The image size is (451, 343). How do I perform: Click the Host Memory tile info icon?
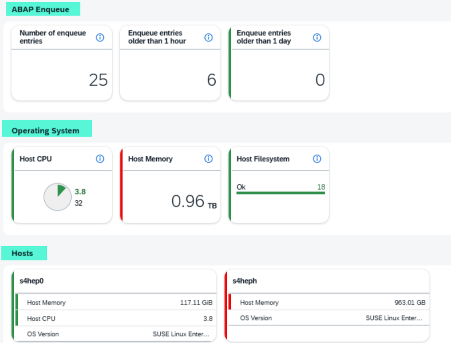coord(209,159)
